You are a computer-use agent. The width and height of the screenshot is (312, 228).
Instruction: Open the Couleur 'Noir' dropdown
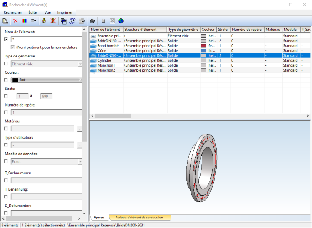[x=46, y=79]
